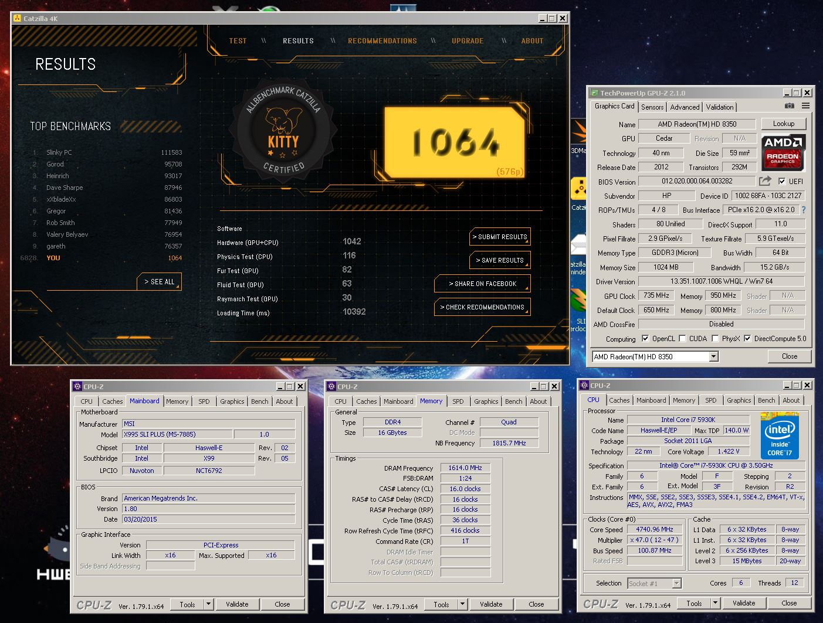Click the Intel Core i7 logo in CPU-Z
This screenshot has height=623, width=823.
[780, 436]
